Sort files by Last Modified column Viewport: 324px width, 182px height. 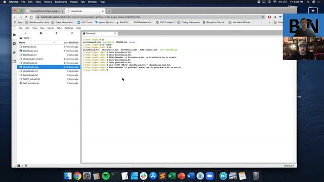tap(71, 42)
